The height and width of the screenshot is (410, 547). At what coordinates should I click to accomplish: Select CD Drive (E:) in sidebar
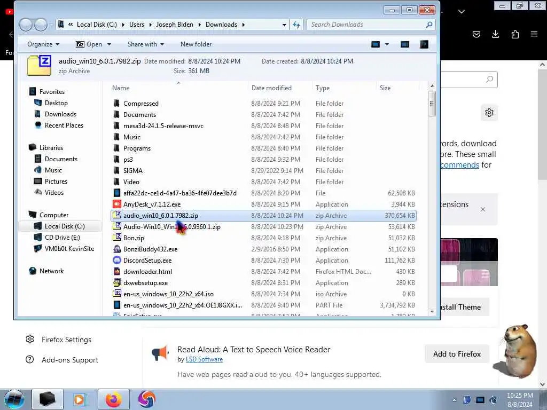point(62,238)
